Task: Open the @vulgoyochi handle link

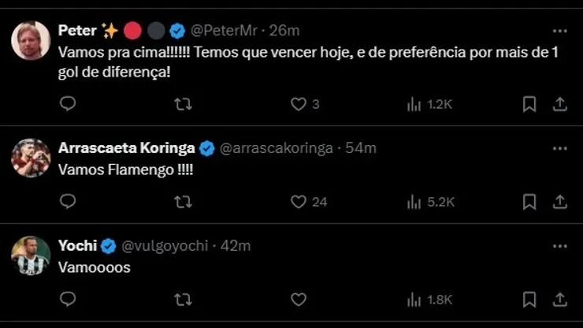Action: pos(165,246)
